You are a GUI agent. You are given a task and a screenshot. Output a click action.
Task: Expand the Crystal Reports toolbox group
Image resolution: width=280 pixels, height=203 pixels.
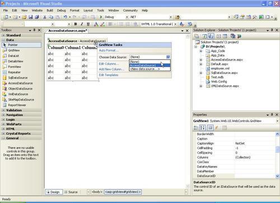click(3, 133)
